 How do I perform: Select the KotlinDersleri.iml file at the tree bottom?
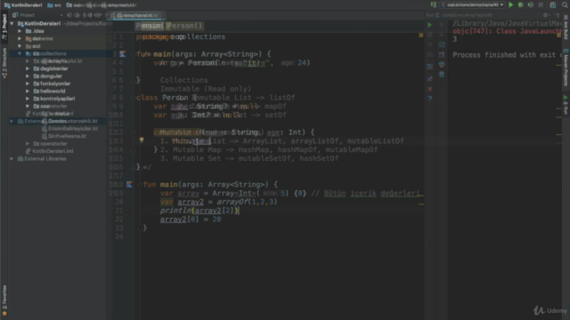point(50,151)
